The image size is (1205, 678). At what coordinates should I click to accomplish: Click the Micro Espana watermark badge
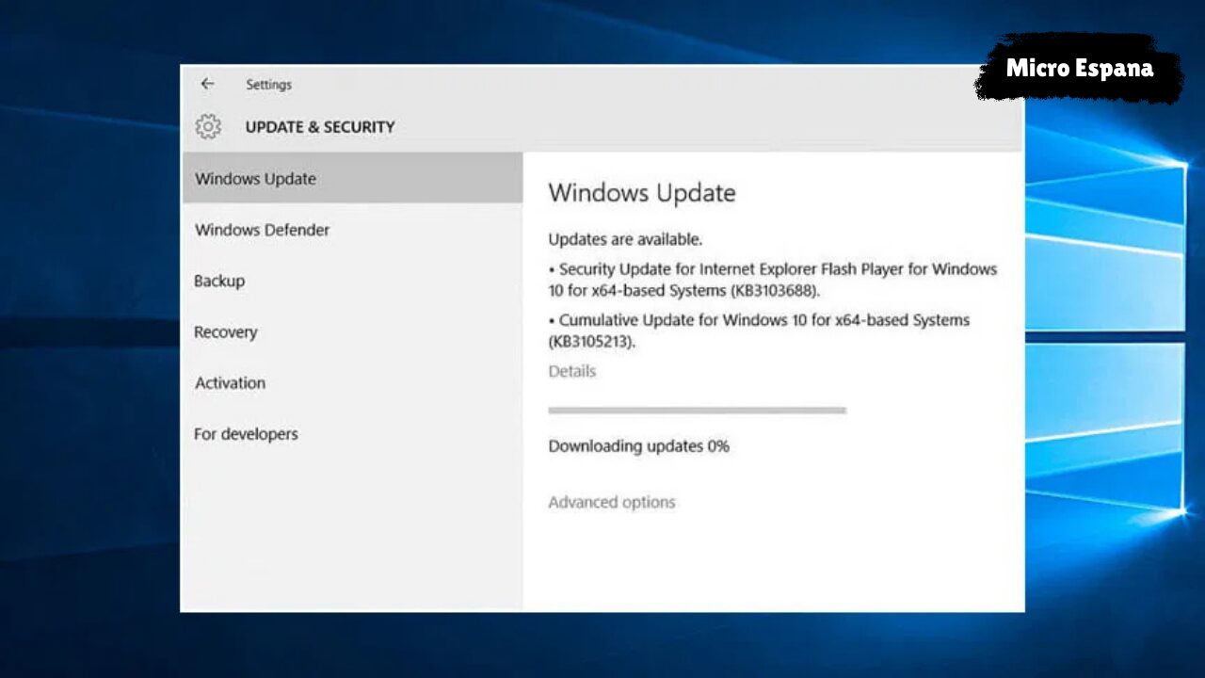click(1079, 68)
